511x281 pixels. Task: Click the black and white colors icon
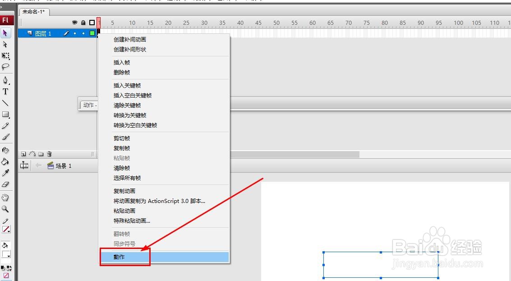[3, 268]
